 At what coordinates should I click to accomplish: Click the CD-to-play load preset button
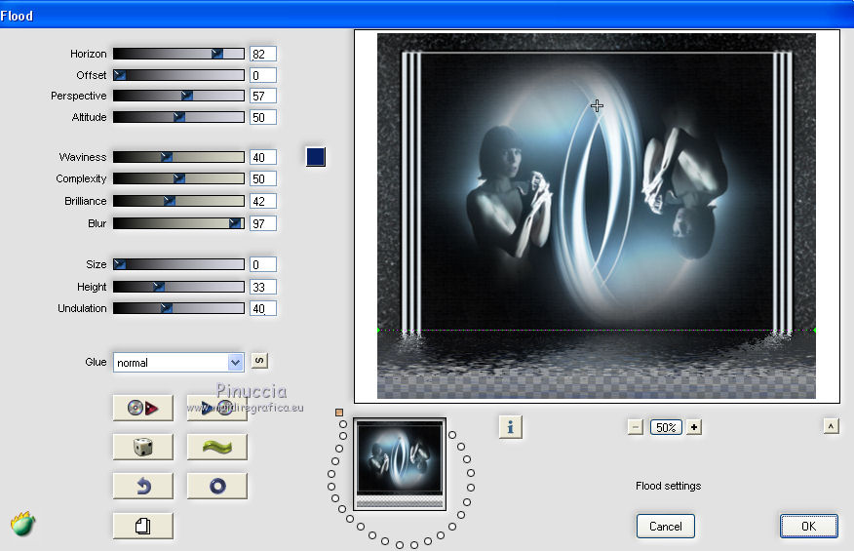click(142, 408)
